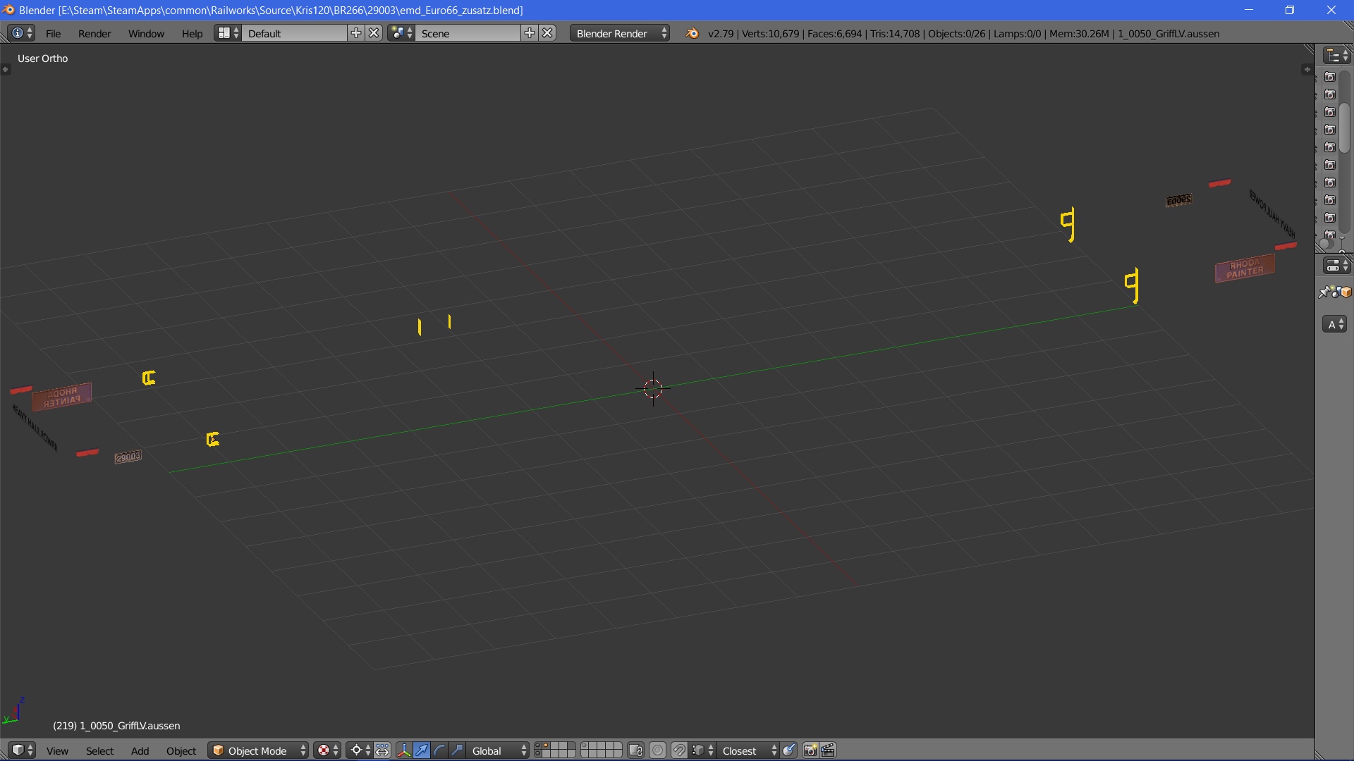
Task: Open the Info editor type selector
Action: point(21,33)
